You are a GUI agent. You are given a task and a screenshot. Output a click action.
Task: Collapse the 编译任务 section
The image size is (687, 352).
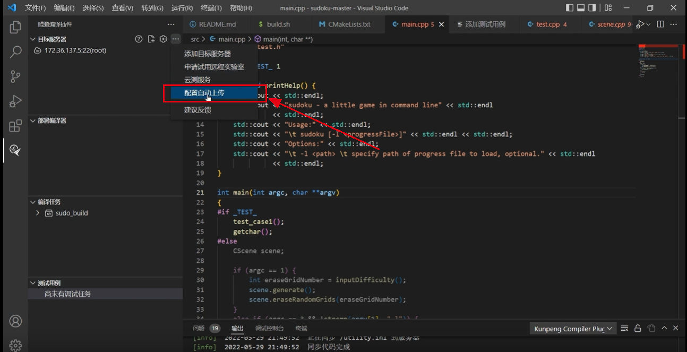click(x=33, y=202)
